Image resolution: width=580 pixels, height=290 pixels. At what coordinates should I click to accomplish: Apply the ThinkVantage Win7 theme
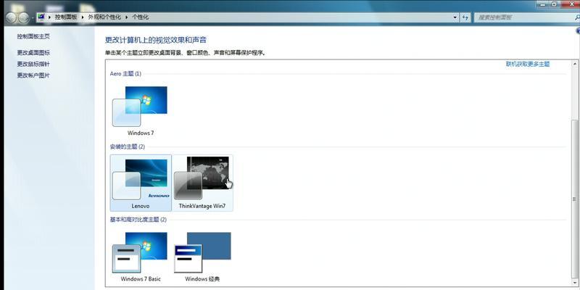[202, 183]
